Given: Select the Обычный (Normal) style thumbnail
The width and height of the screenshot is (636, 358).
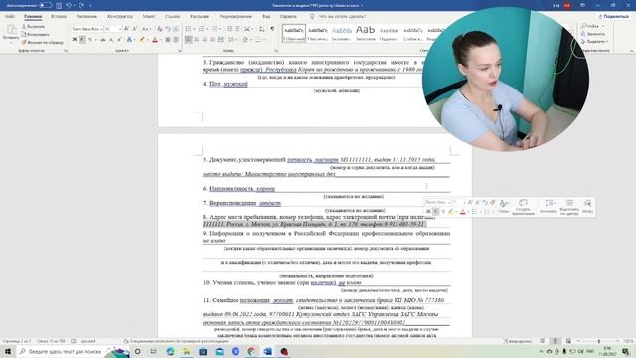Looking at the screenshot, I should (x=294, y=33).
